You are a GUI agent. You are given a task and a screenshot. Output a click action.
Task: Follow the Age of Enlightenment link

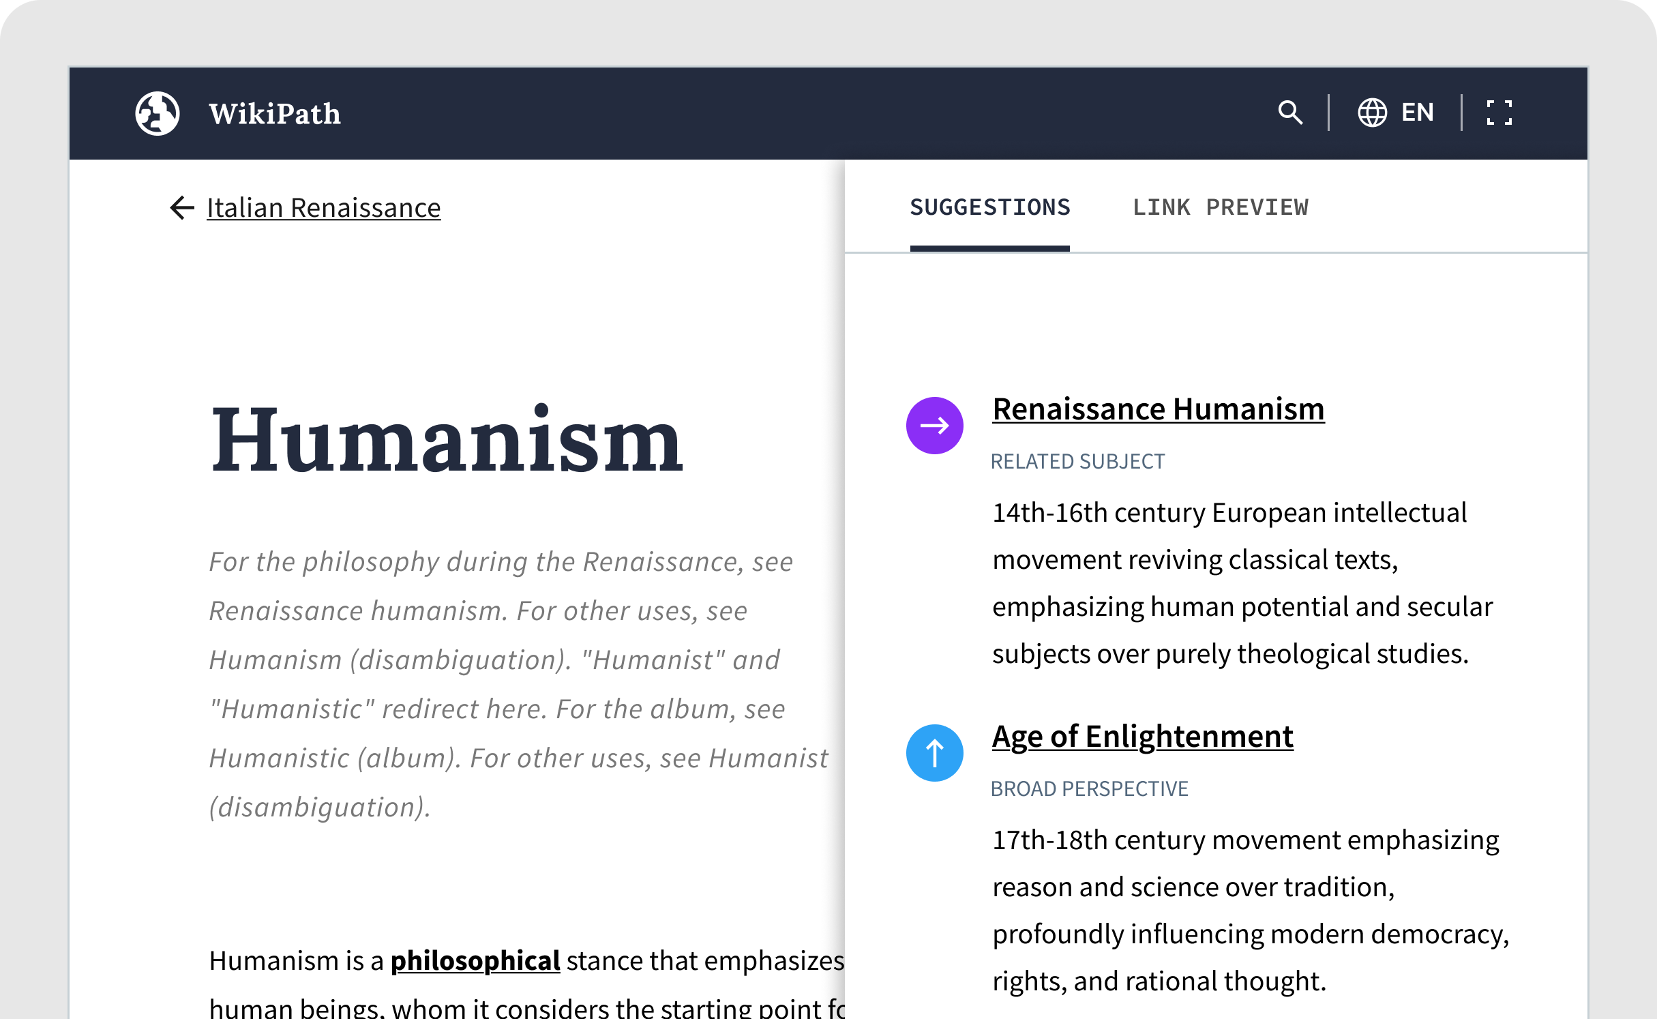point(1142,737)
